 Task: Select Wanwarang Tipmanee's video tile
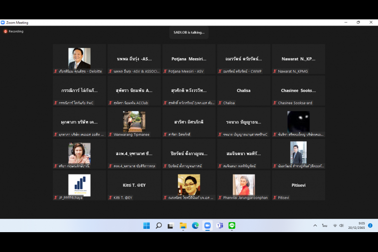click(134, 122)
